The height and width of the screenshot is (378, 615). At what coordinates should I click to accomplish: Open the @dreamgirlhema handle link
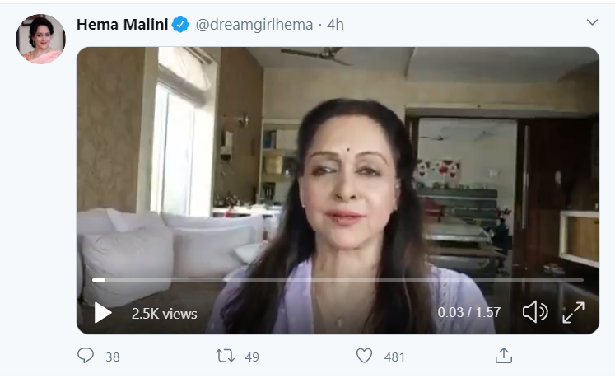click(254, 25)
